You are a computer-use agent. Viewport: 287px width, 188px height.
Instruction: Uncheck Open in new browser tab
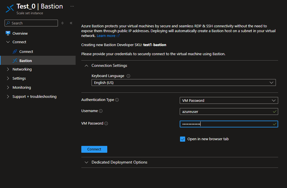[183, 139]
